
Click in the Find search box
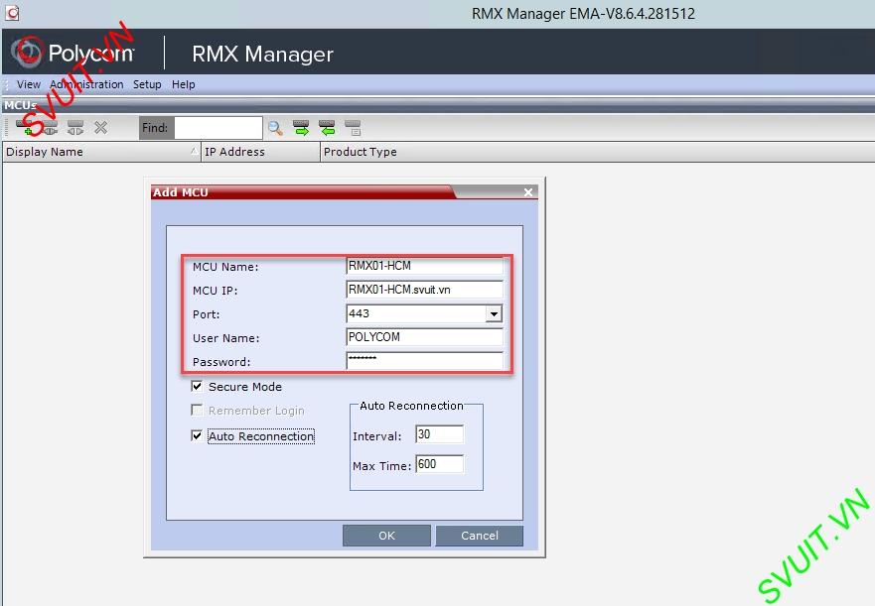pos(219,128)
